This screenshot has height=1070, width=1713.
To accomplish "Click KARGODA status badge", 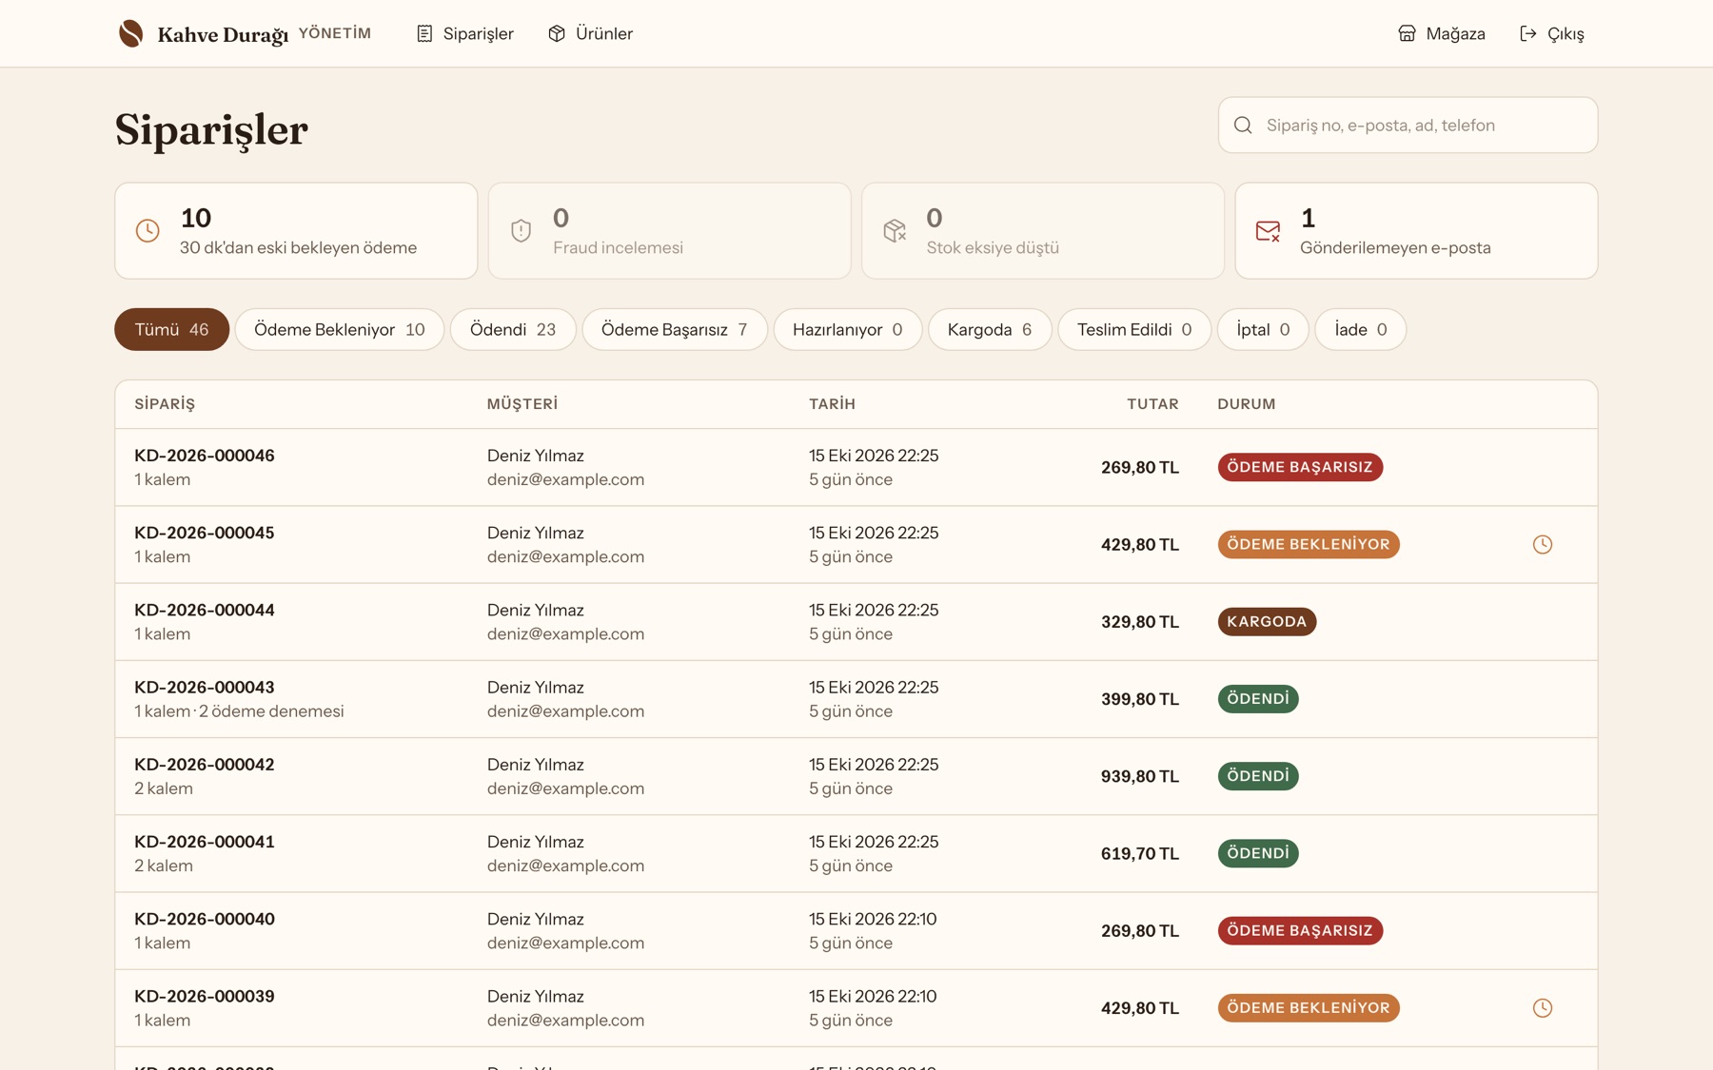I will pos(1267,621).
